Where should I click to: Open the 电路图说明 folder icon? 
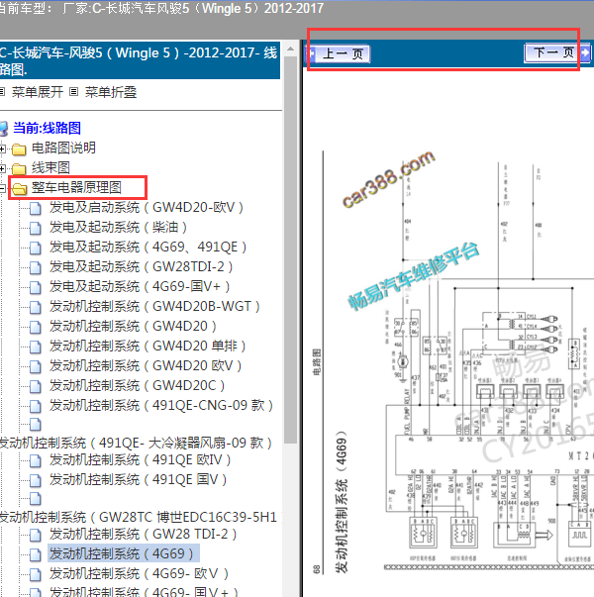[x=19, y=149]
